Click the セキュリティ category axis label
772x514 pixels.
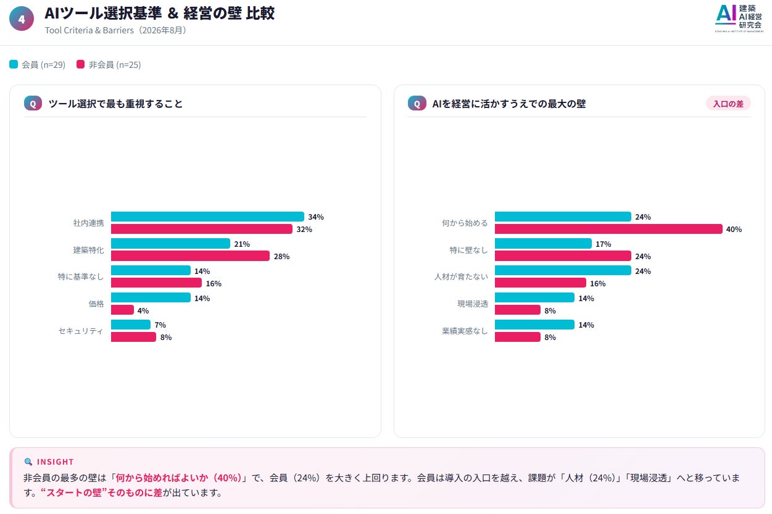(81, 331)
